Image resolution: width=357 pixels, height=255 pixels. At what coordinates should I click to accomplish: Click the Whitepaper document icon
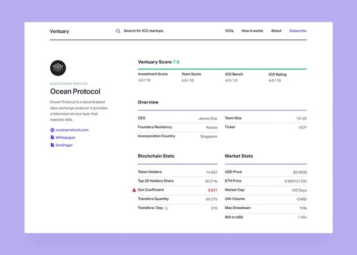[x=52, y=137]
